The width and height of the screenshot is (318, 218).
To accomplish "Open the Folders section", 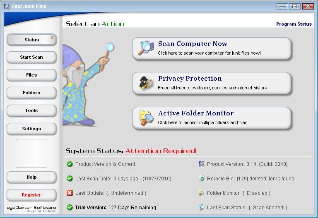I will [31, 93].
